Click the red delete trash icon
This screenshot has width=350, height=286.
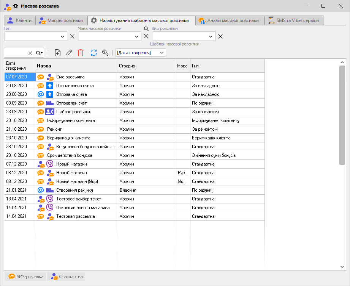(81, 53)
